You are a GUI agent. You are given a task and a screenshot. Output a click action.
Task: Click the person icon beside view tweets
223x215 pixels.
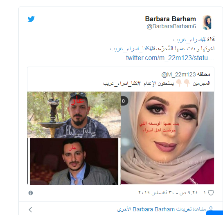(211, 208)
